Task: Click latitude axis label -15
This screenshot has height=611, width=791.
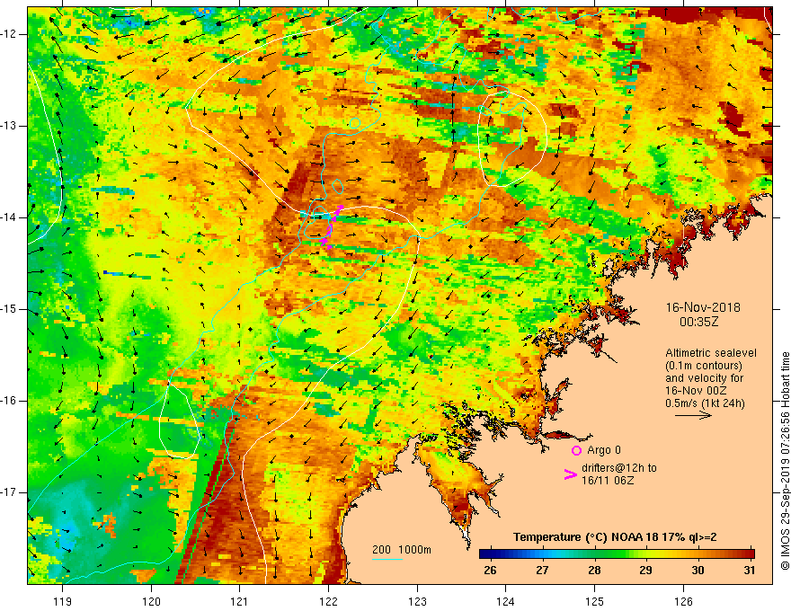Action: click(10, 309)
